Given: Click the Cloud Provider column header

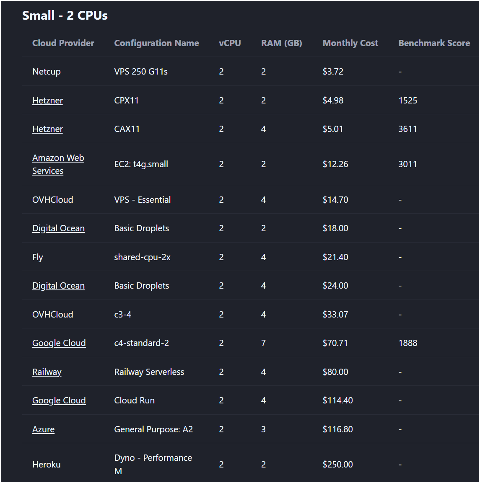Looking at the screenshot, I should pyautogui.click(x=63, y=43).
